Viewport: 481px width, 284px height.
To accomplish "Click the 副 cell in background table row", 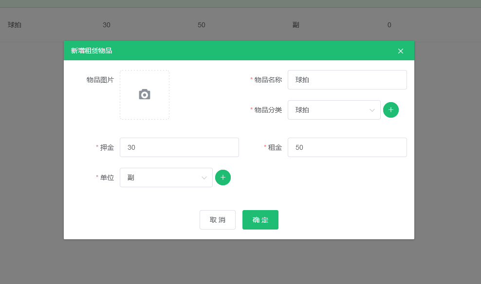I will (x=296, y=25).
